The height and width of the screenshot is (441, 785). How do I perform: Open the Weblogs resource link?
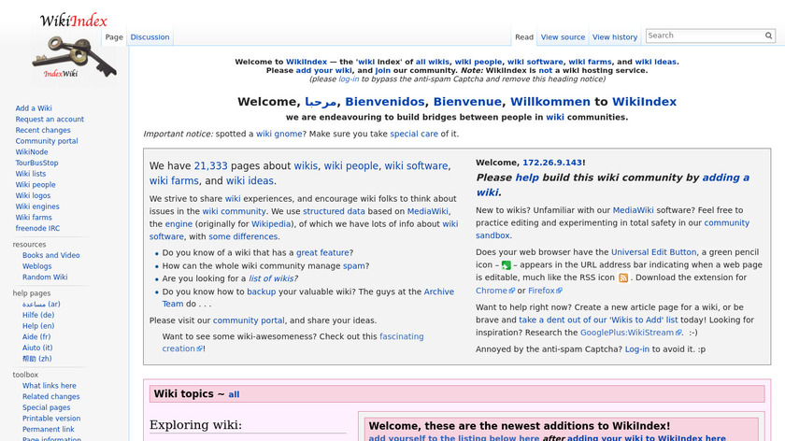(x=36, y=266)
